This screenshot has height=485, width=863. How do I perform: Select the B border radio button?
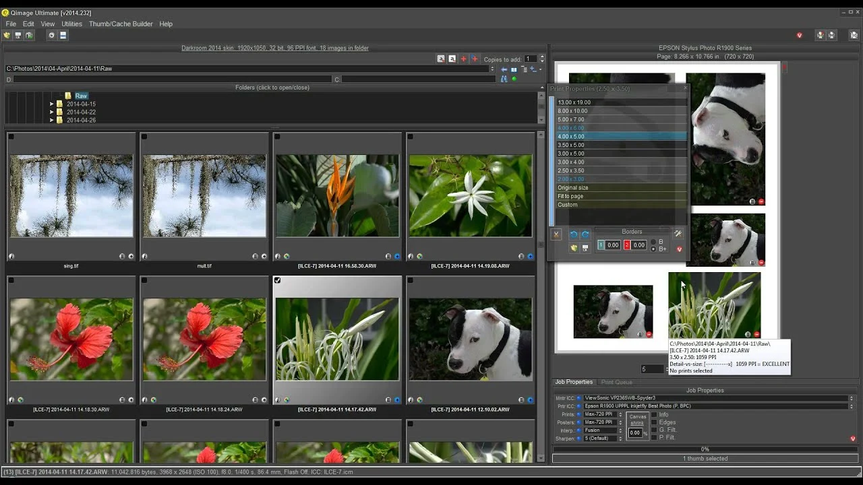(x=653, y=242)
